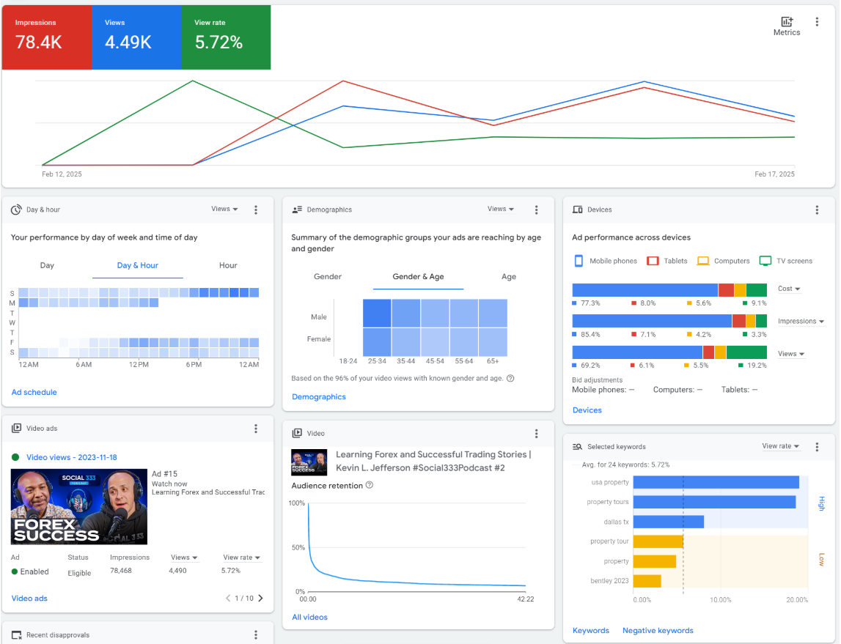Image resolution: width=841 pixels, height=644 pixels.
Task: Open Devices card more options menu
Action: point(817,210)
